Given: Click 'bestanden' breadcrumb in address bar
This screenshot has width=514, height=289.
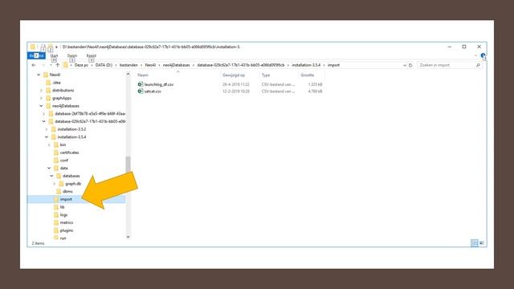Looking at the screenshot, I should pos(128,65).
